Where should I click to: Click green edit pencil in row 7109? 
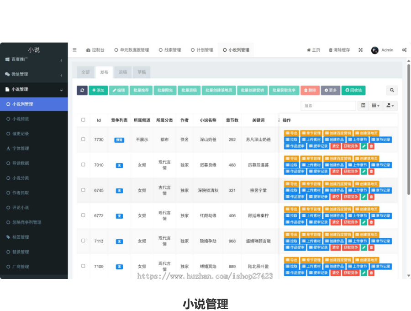[364, 273]
